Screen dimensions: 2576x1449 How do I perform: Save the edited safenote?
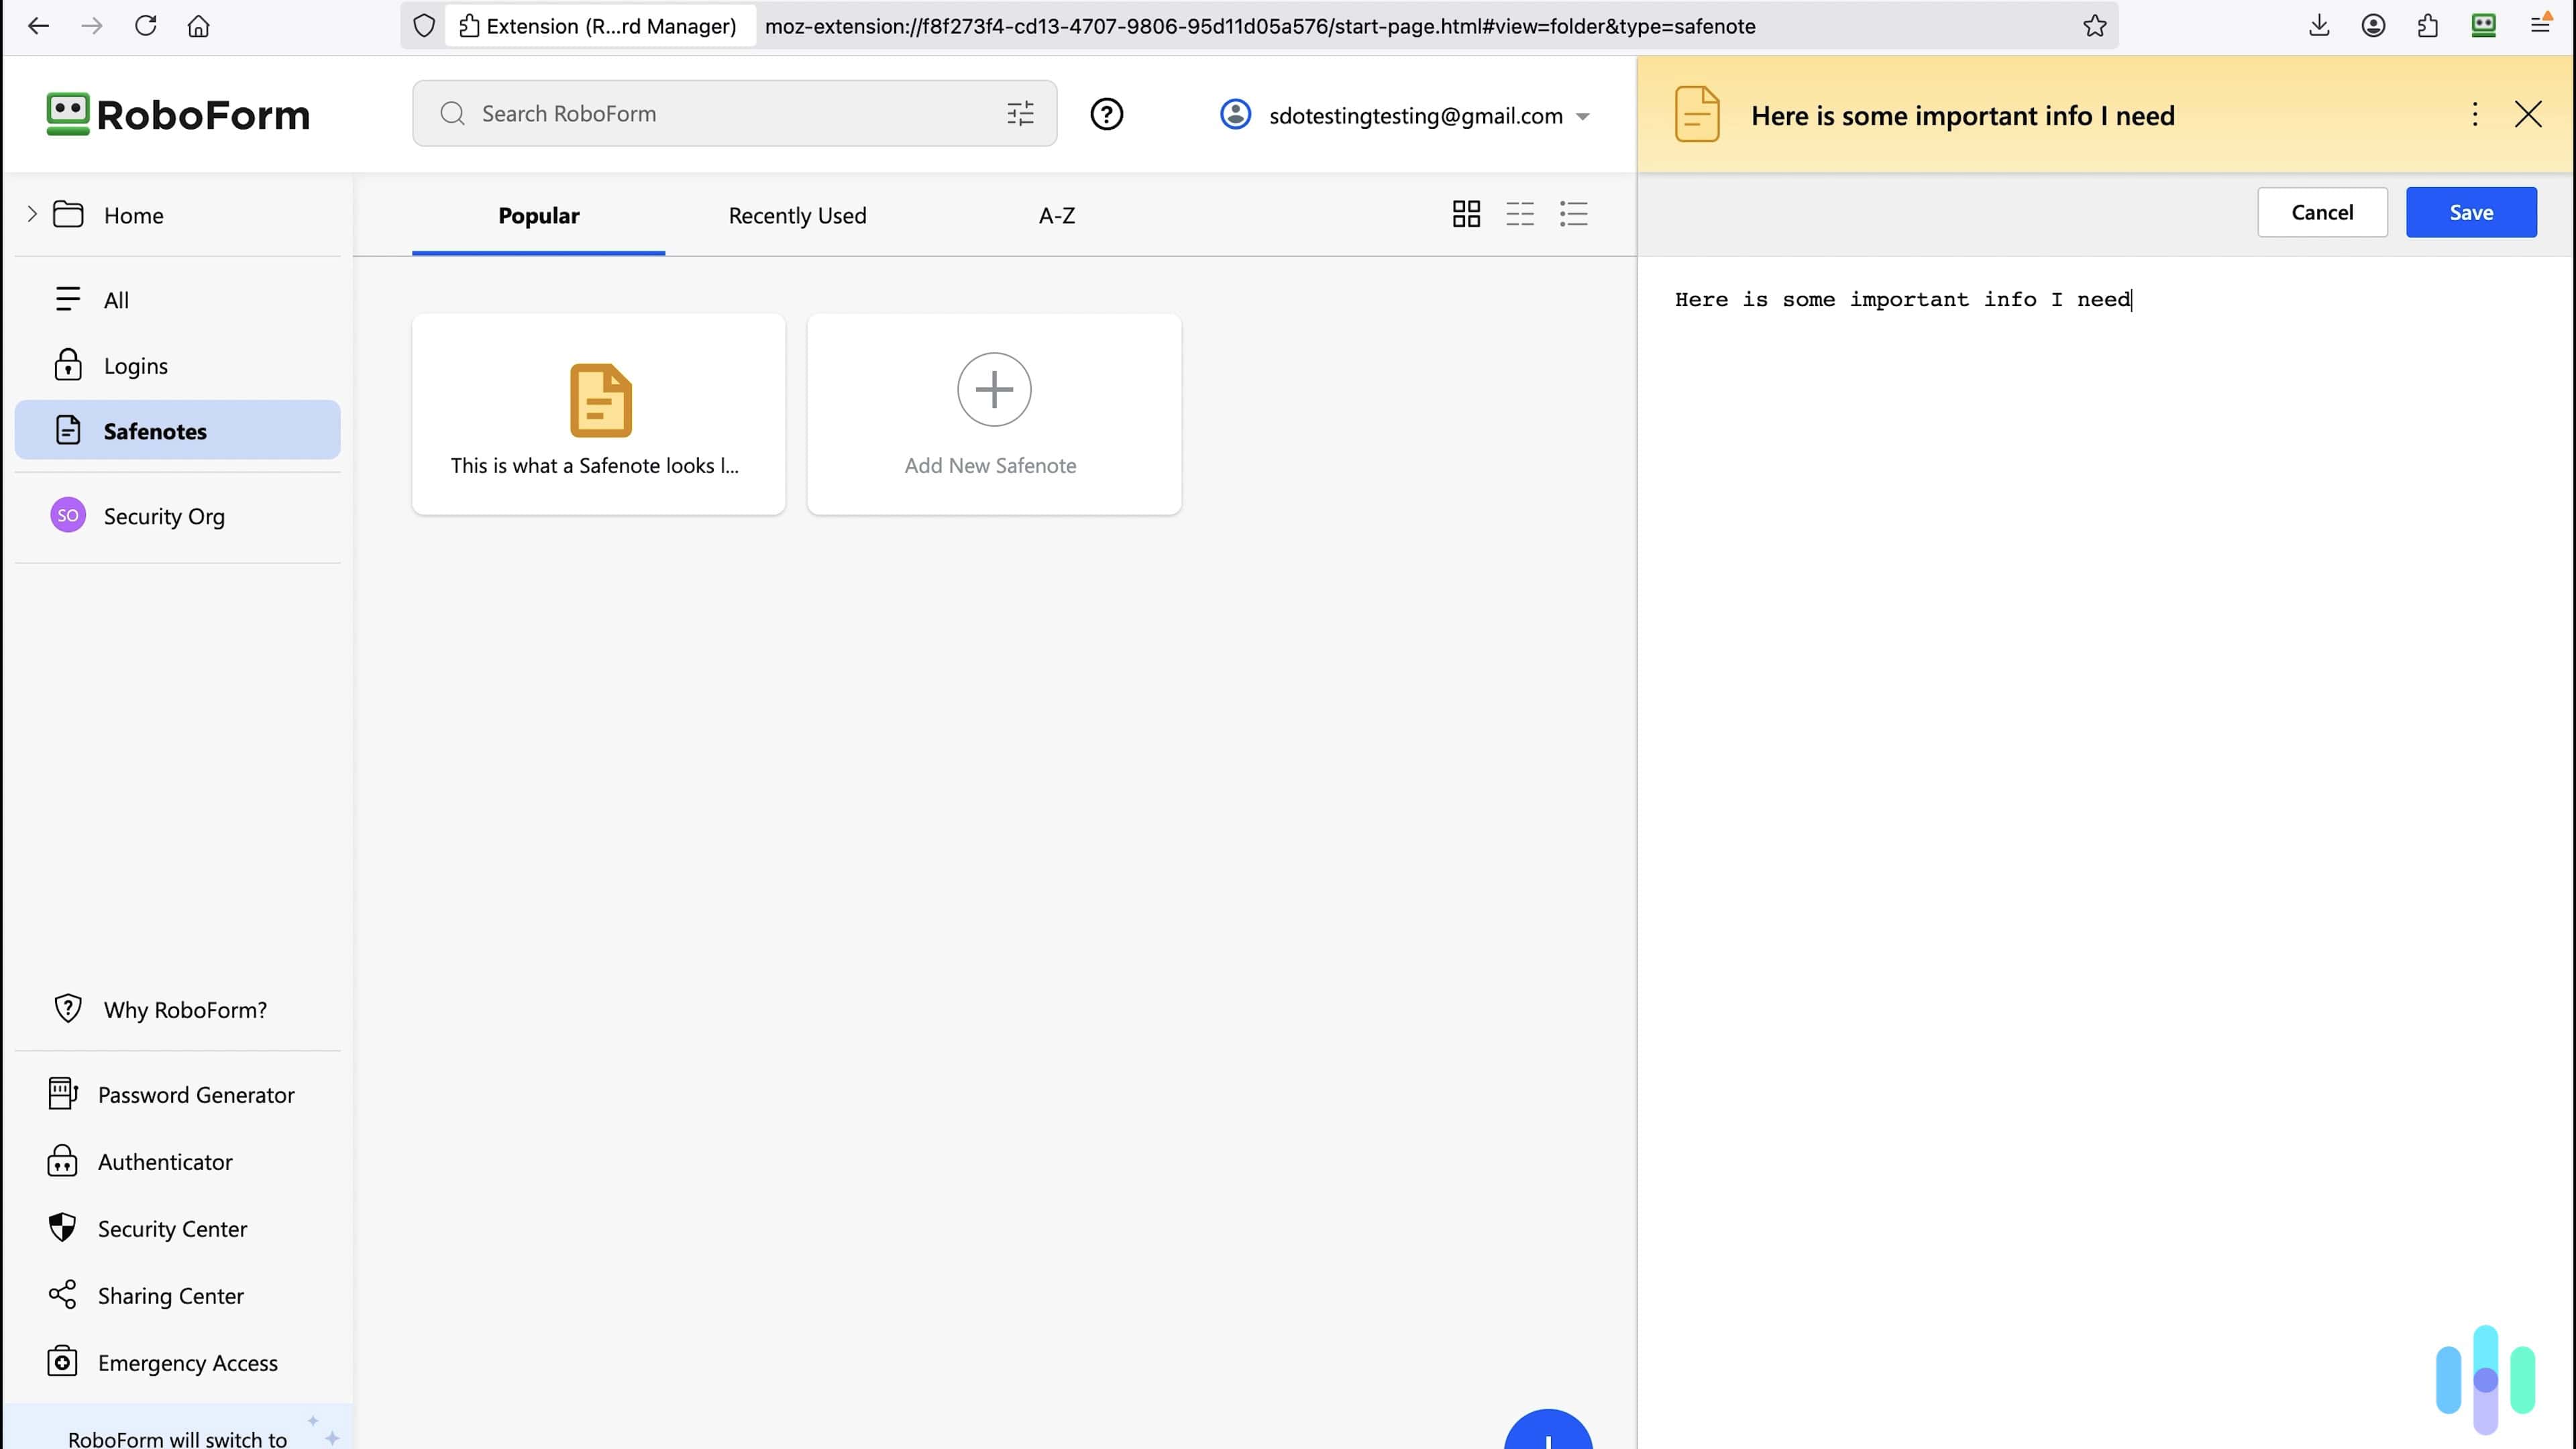pos(2471,212)
